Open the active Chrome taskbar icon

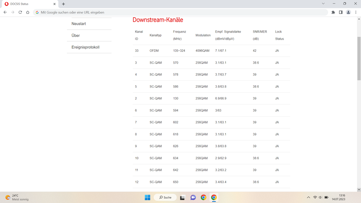(214, 198)
